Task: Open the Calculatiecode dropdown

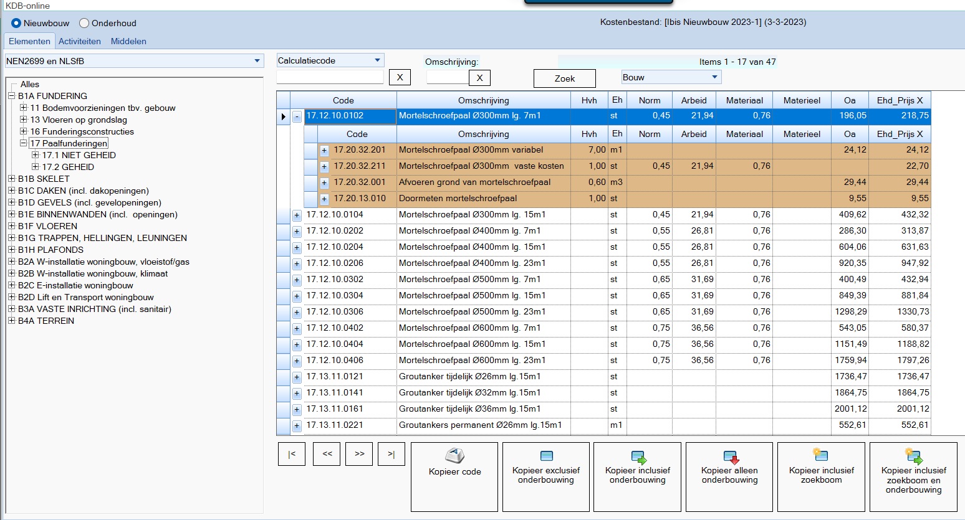Action: [x=377, y=60]
